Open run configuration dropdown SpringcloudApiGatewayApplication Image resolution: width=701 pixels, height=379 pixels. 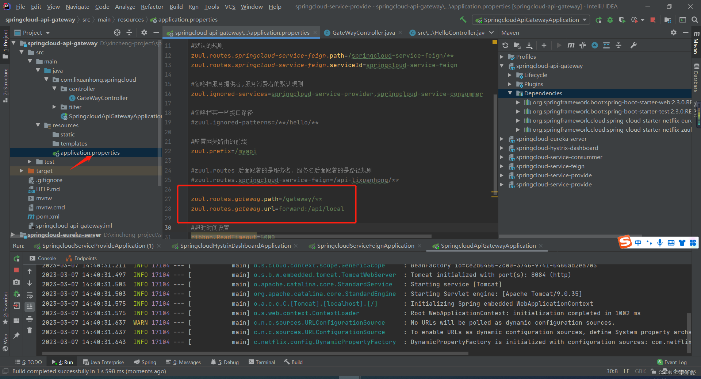(x=531, y=20)
